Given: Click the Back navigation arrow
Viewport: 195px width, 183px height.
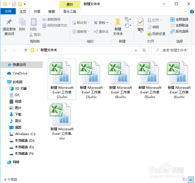Looking at the screenshot, I should [x=6, y=50].
